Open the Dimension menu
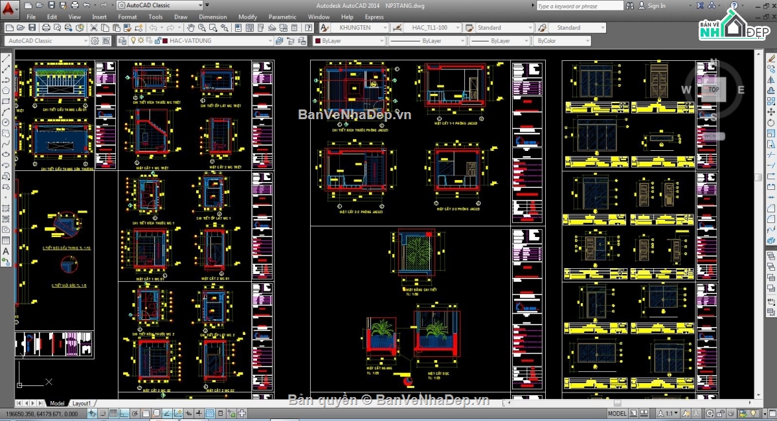 pos(212,17)
